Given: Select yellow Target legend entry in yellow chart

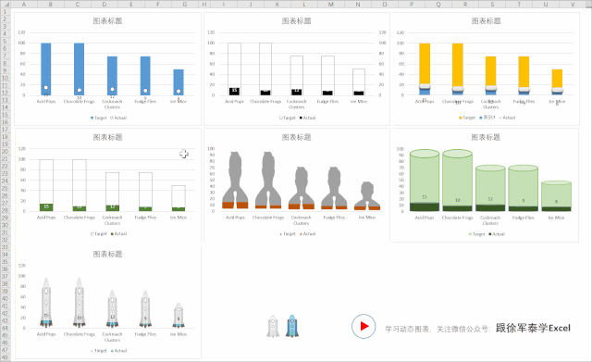Looking at the screenshot, I should point(467,118).
